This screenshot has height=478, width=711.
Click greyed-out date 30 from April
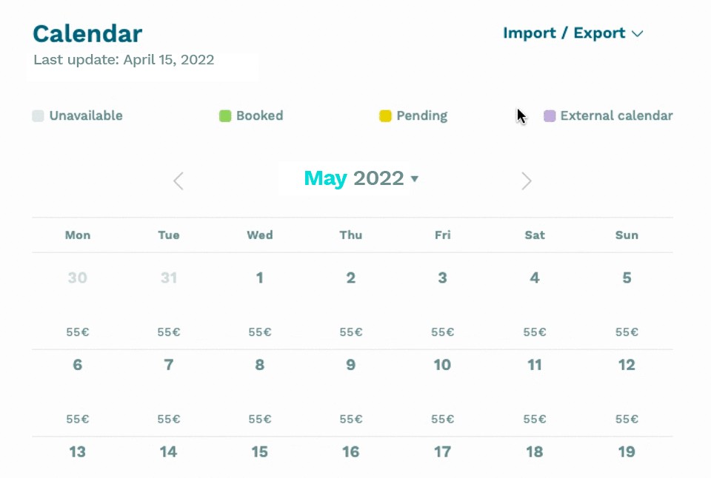pyautogui.click(x=78, y=278)
